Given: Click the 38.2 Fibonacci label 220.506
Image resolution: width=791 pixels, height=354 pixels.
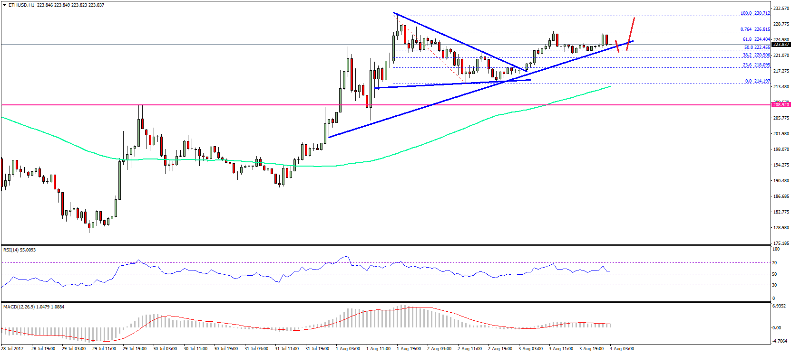Looking at the screenshot, I should 756,55.
